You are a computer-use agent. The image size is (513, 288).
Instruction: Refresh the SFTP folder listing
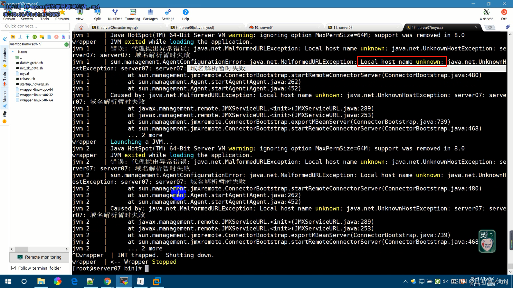35,37
